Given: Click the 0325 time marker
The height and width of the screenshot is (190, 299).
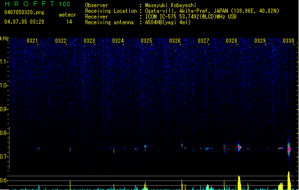Looking at the screenshot, I should (146, 41).
